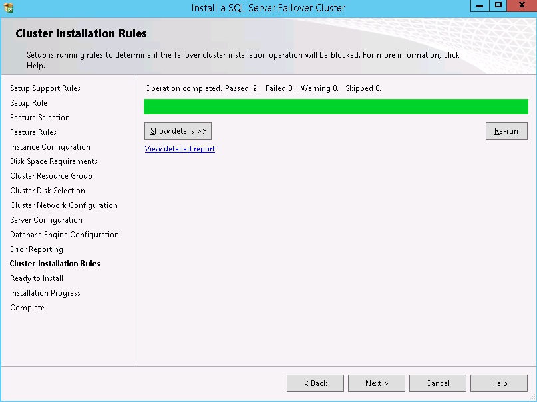Select Instance Configuration step
This screenshot has width=537, height=402.
tap(50, 147)
